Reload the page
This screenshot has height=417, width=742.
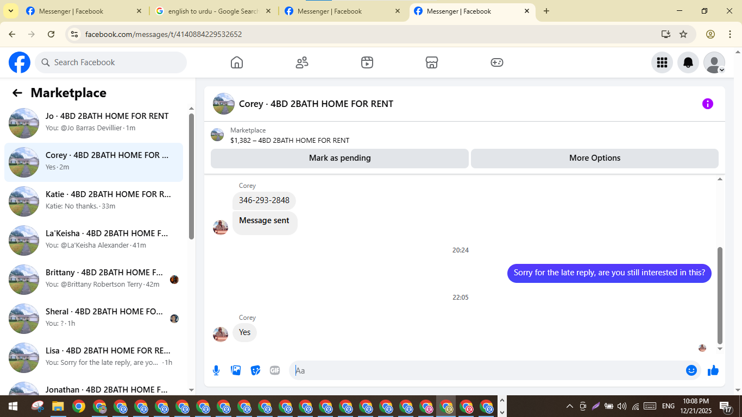(x=51, y=34)
